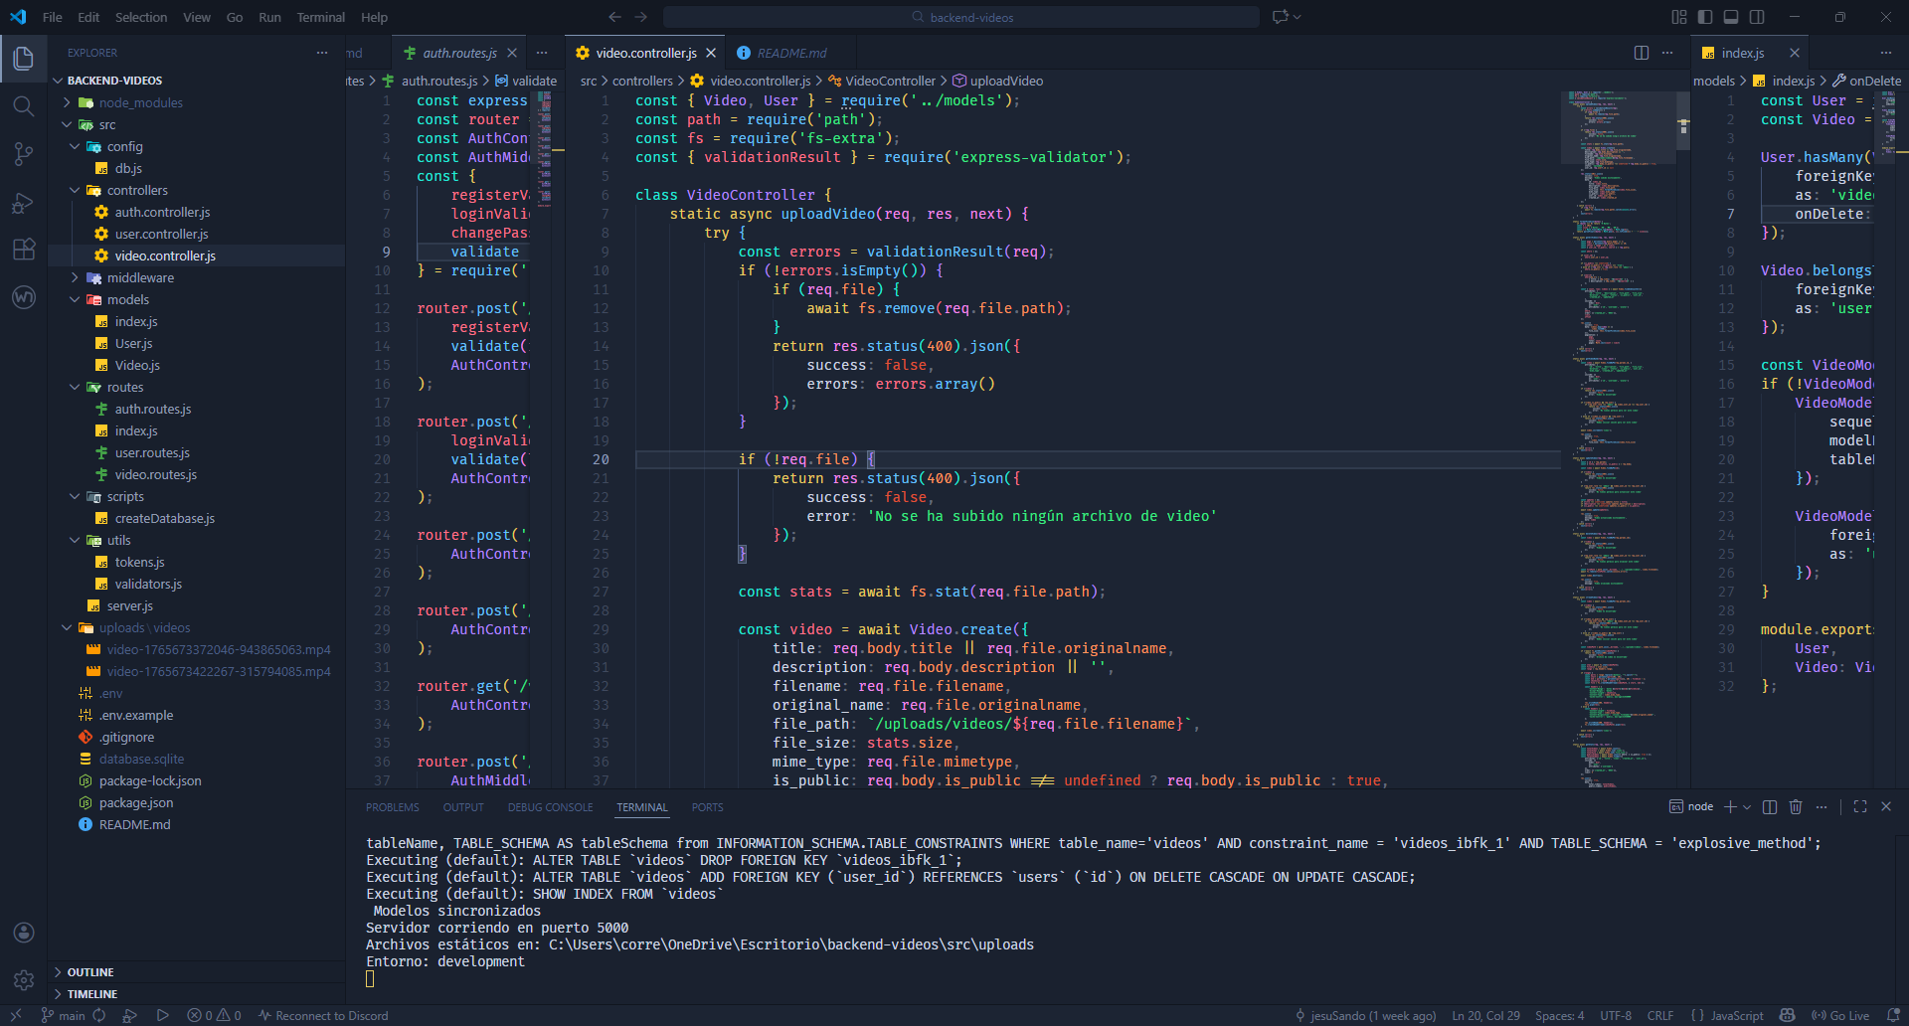This screenshot has width=1909, height=1026.
Task: Open the Extensions view
Action: 24,250
